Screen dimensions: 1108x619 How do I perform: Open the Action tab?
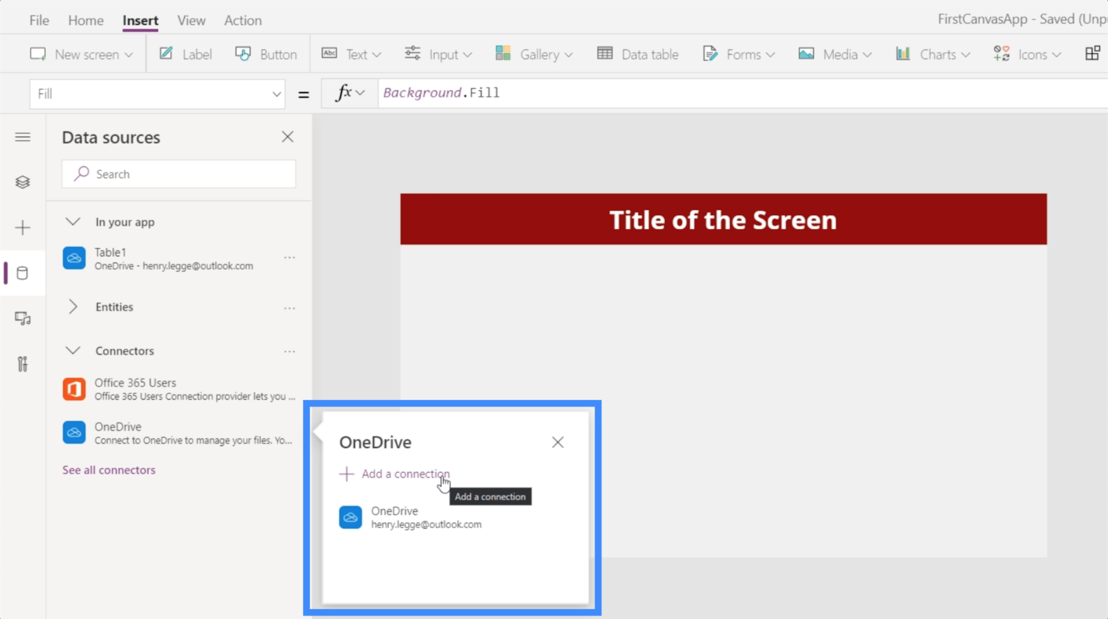click(243, 20)
